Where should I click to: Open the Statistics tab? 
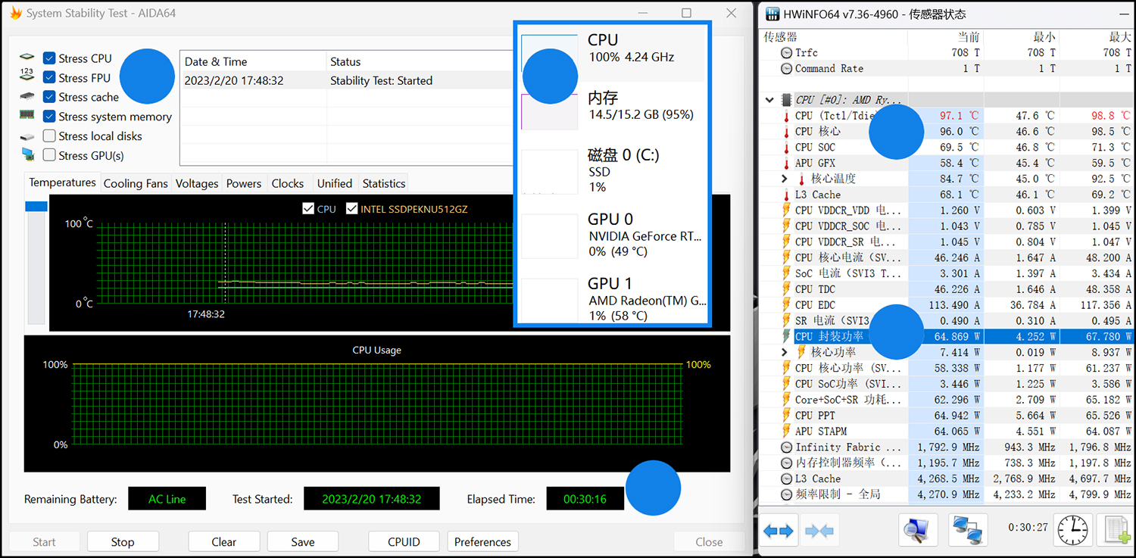[384, 183]
